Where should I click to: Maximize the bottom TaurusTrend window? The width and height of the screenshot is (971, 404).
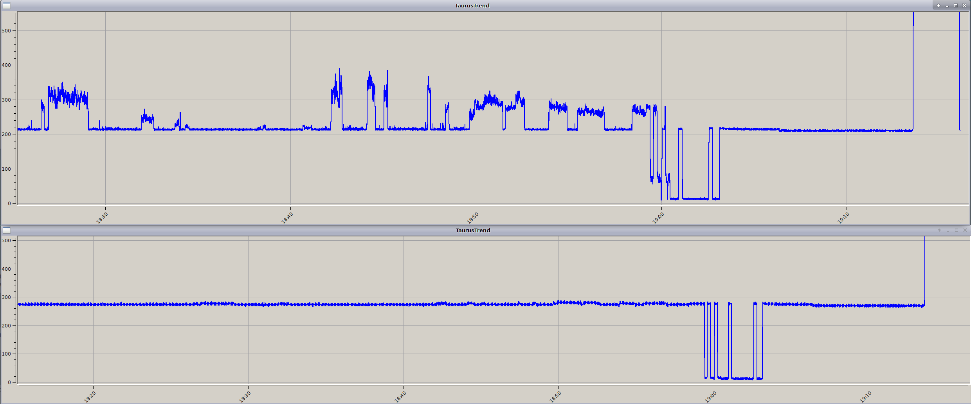coord(956,230)
